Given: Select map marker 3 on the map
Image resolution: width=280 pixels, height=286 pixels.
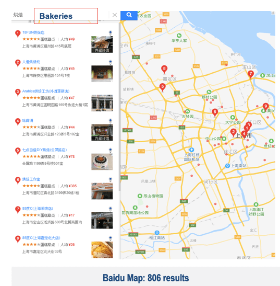Looking at the screenshot, I should [x=249, y=124].
